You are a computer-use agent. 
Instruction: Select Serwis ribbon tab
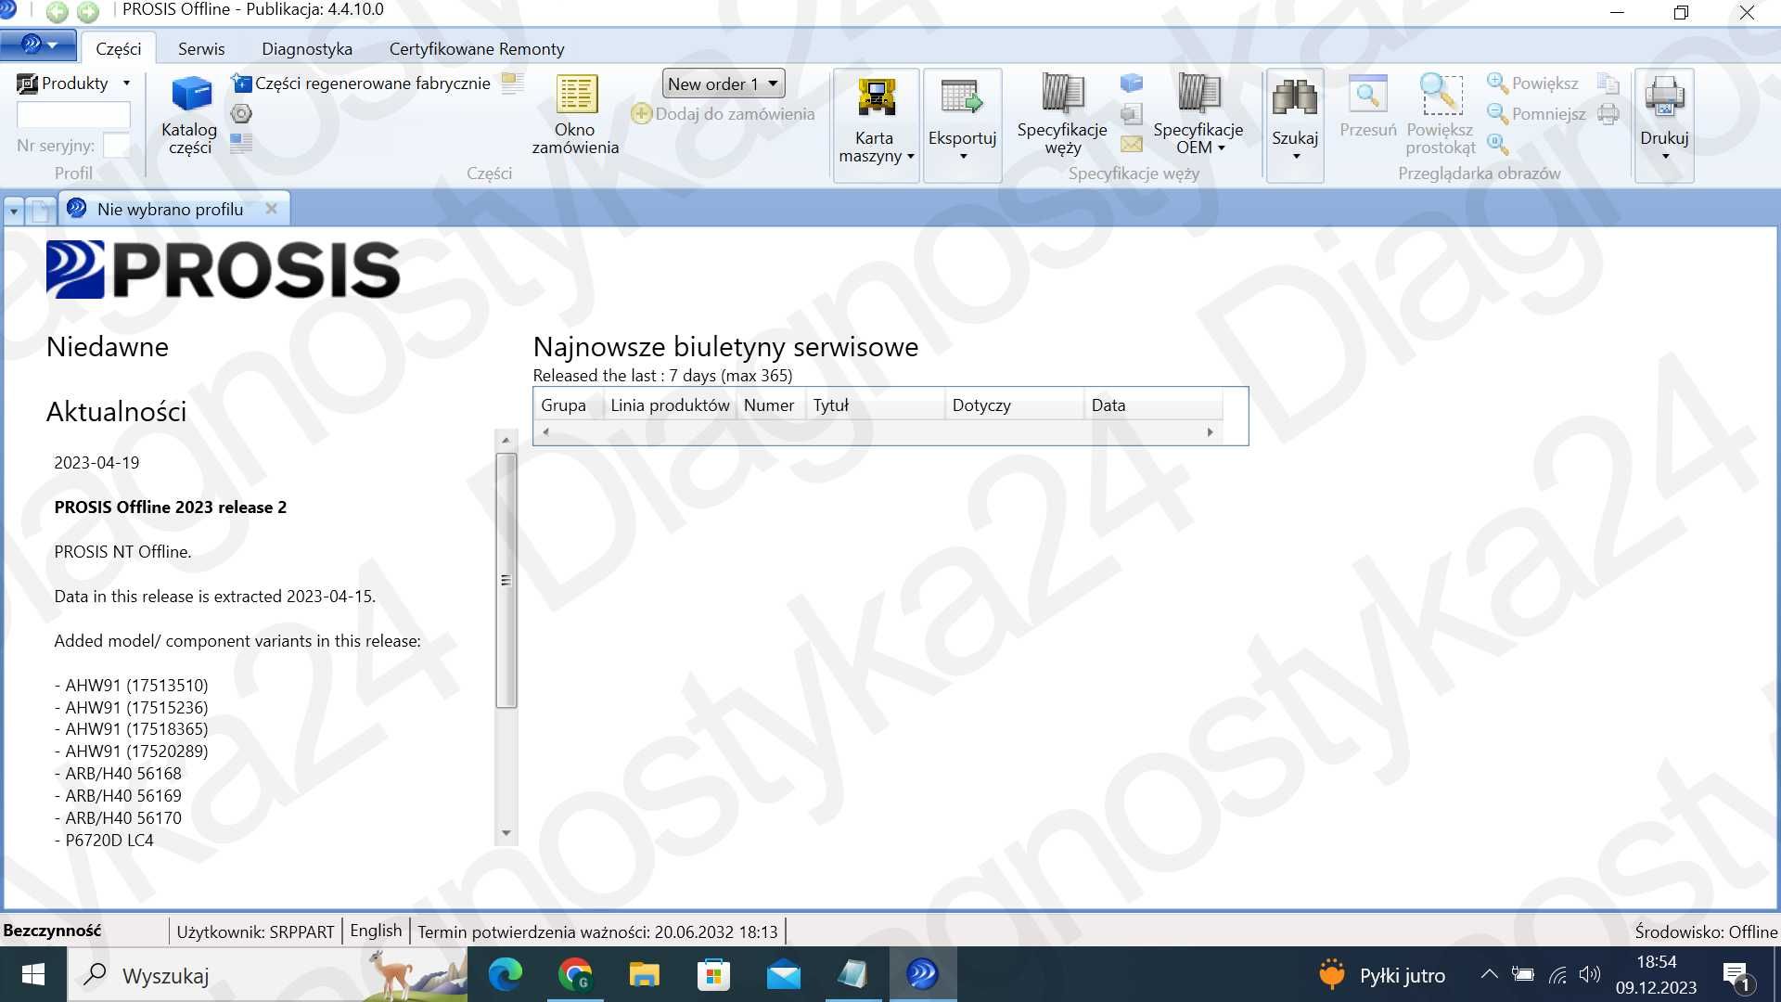[x=200, y=47]
